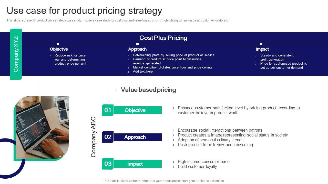Select the green 03 number badge

pos(108,164)
